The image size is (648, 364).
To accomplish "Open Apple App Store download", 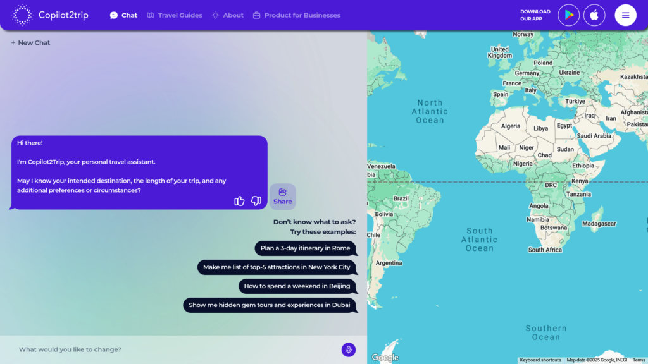I will [x=594, y=15].
